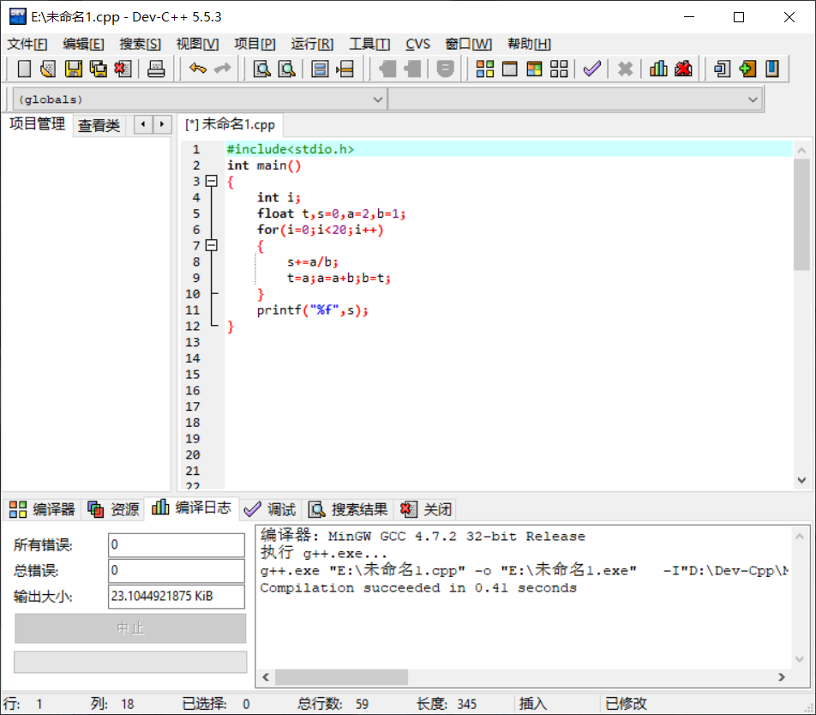This screenshot has width=816, height=715.
Task: Open the 运行[R] menu
Action: [312, 45]
